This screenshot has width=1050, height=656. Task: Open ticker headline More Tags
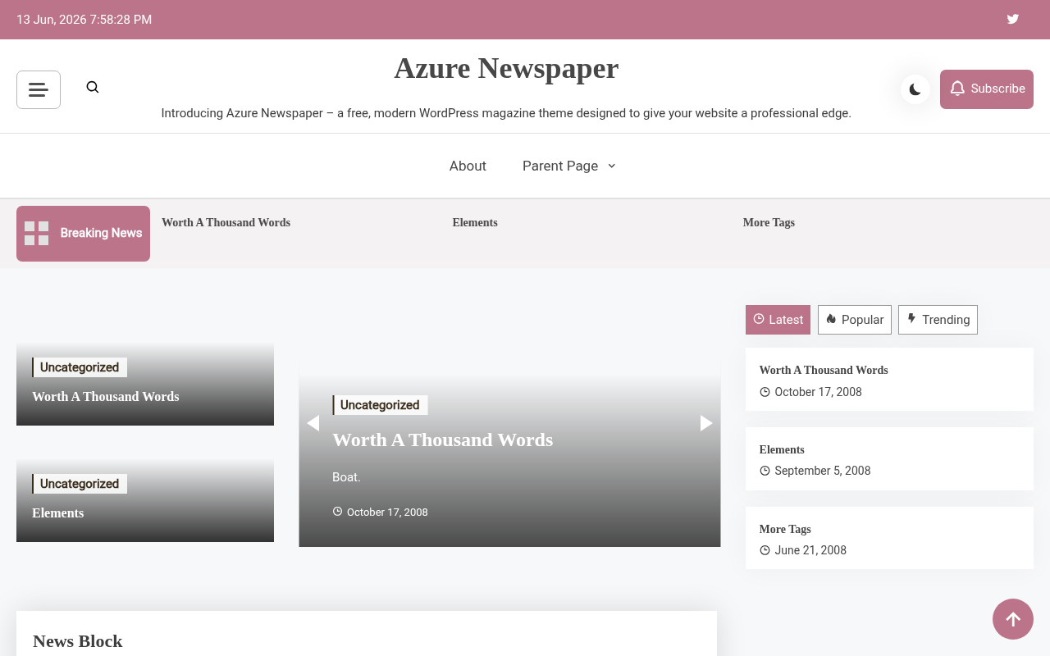pyautogui.click(x=769, y=222)
